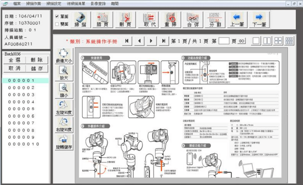Restore the application window size

pos(294,4)
